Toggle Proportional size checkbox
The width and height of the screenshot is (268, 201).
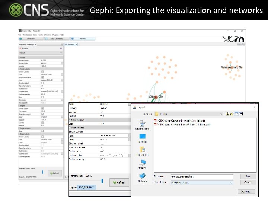click(42, 77)
